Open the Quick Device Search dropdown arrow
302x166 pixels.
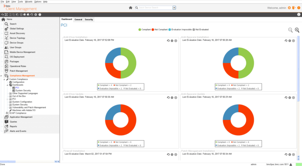pyautogui.click(x=174, y=8)
